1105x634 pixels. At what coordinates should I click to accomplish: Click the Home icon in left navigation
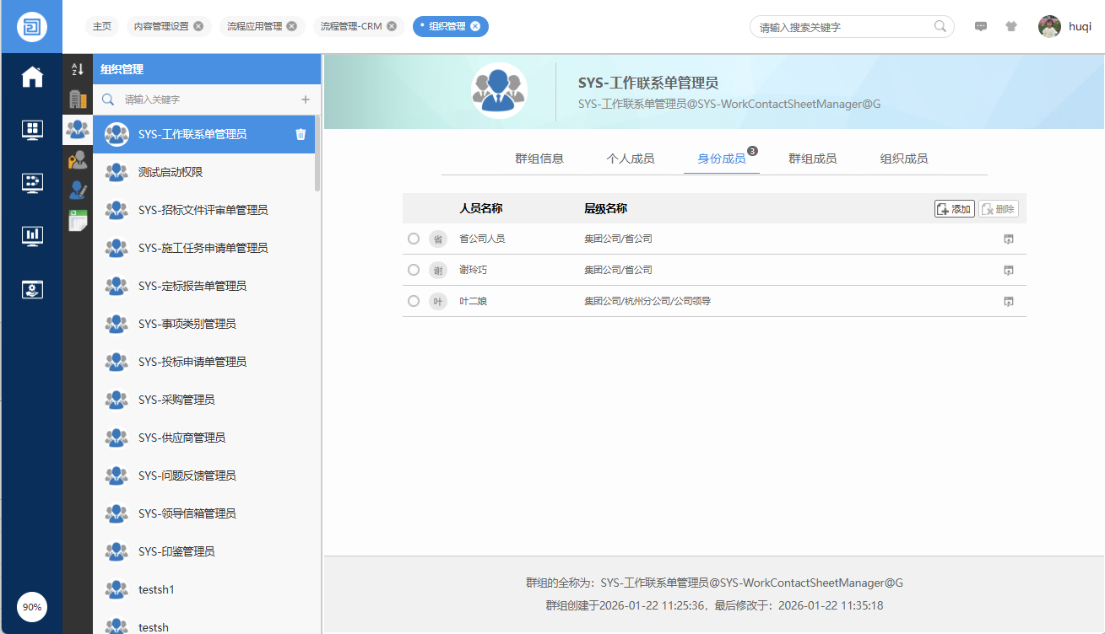32,77
